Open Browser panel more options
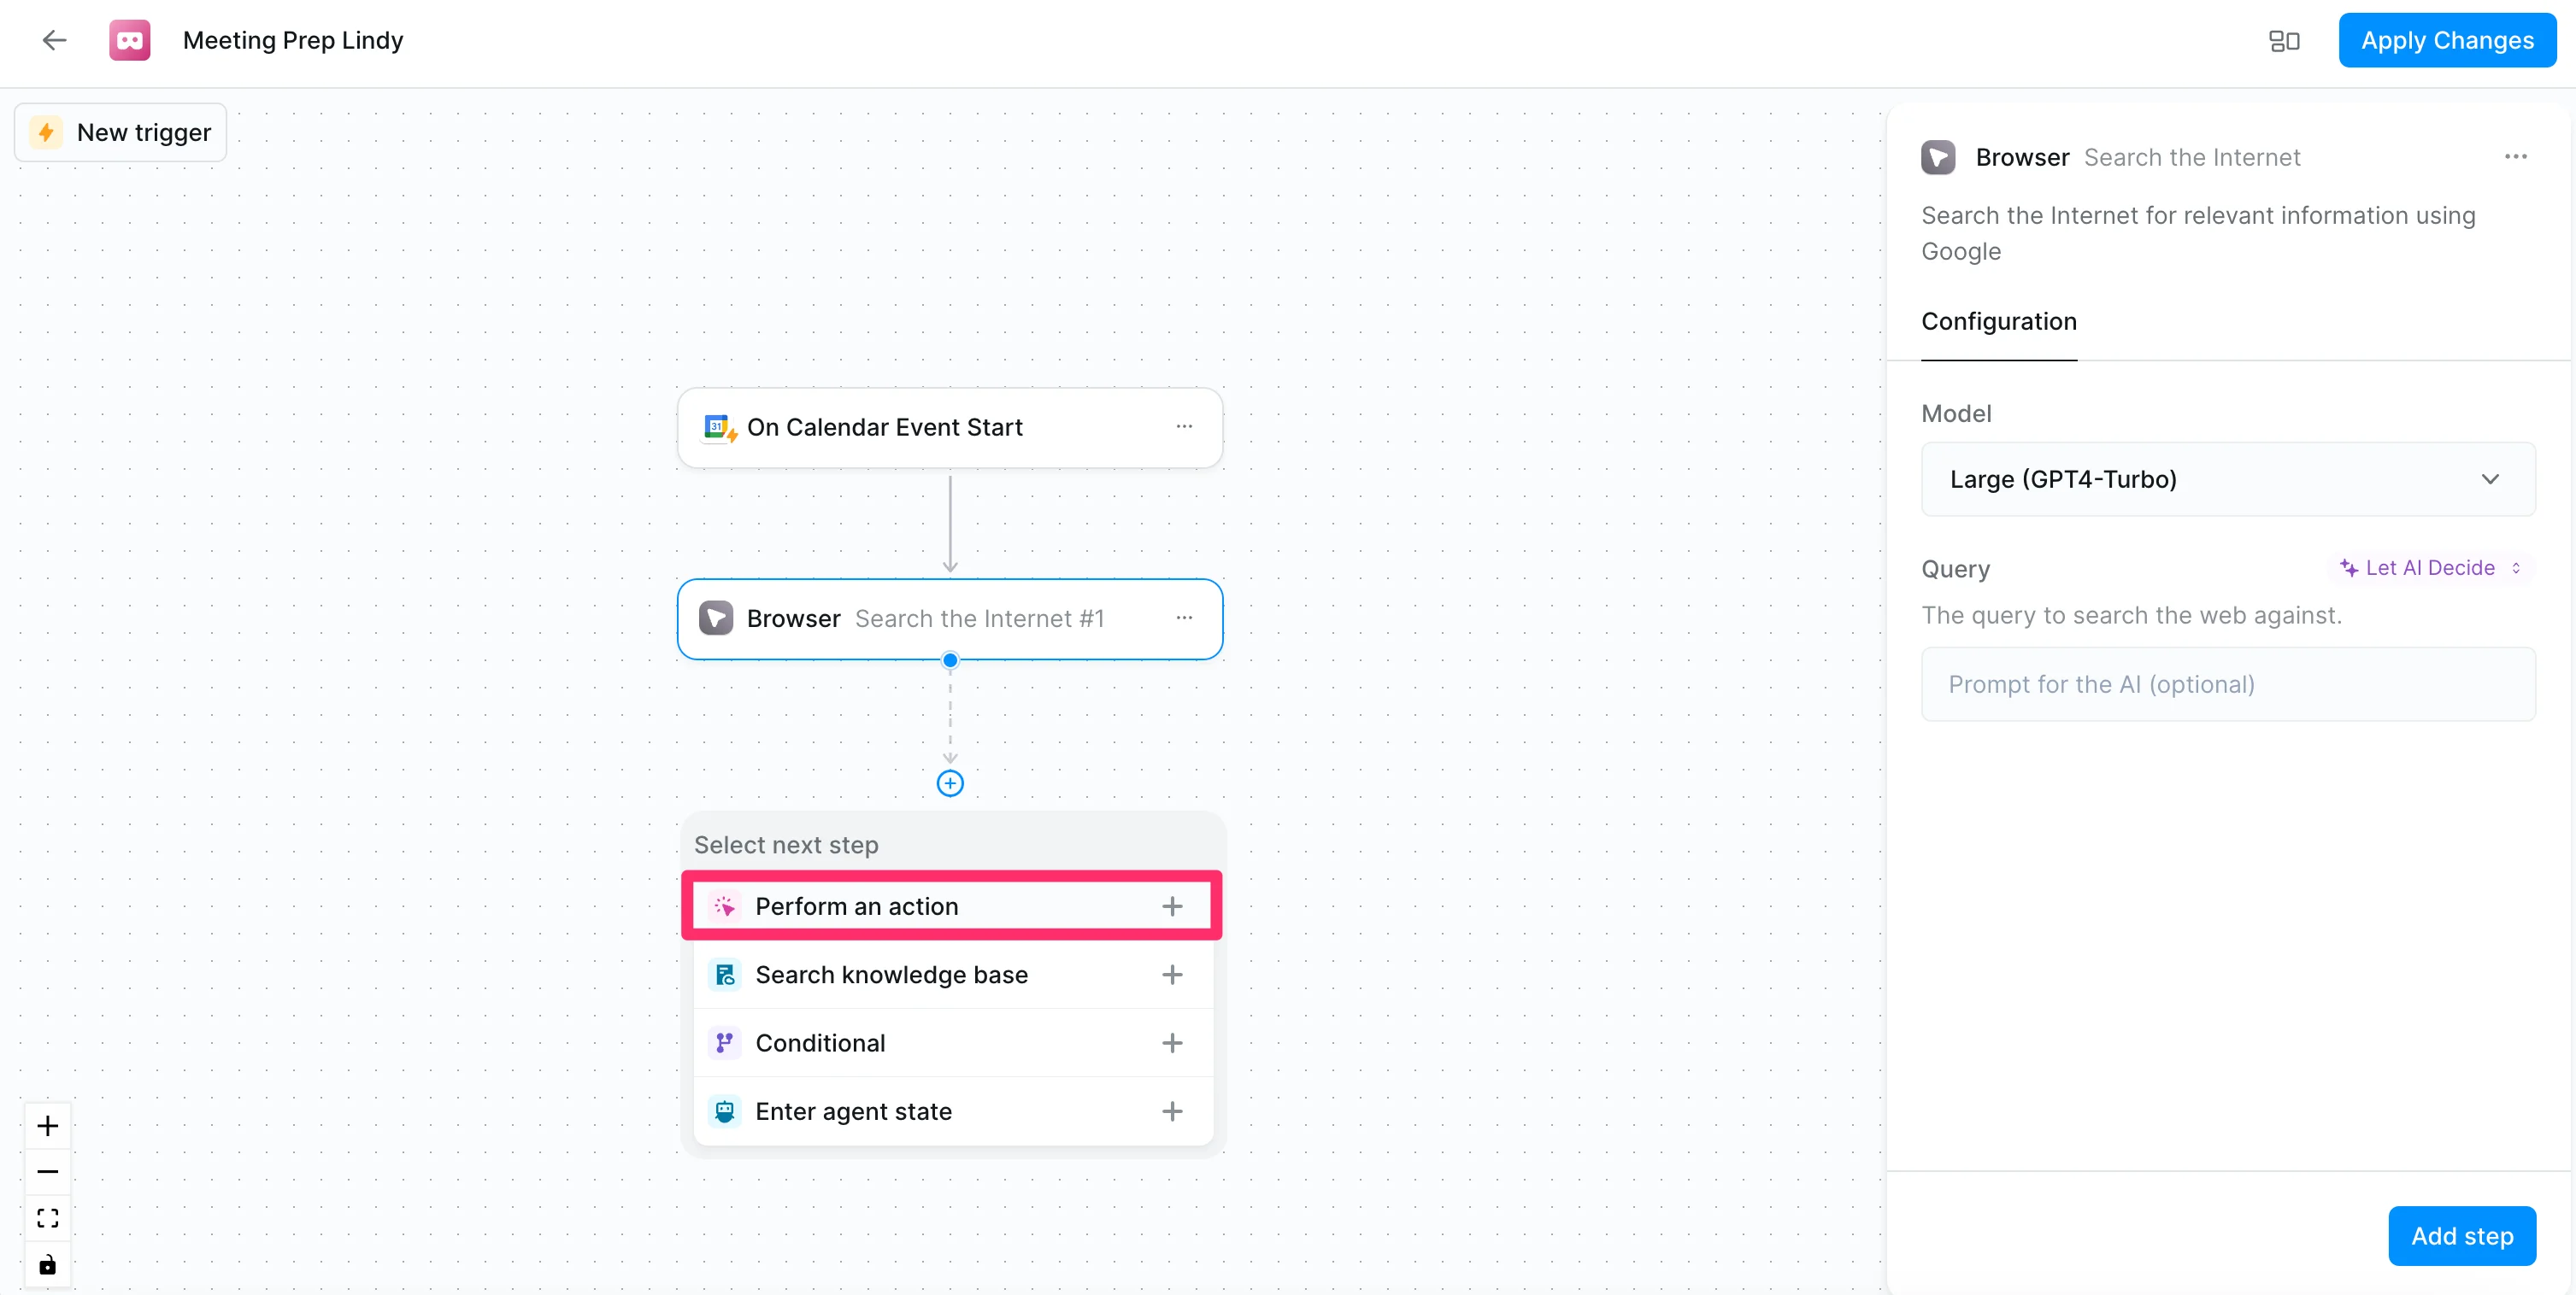Image resolution: width=2576 pixels, height=1295 pixels. click(x=2516, y=157)
